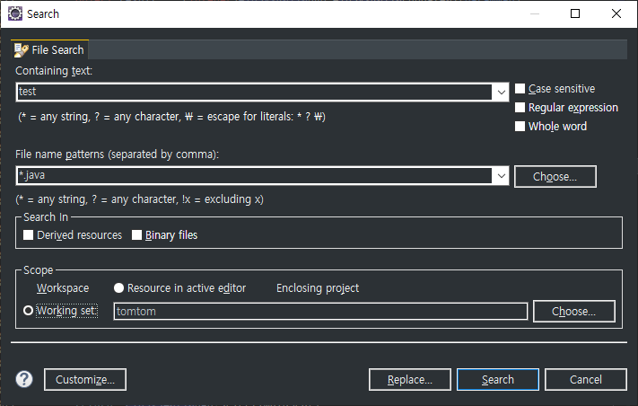Image resolution: width=638 pixels, height=406 pixels.
Task: Close the Search dialog window
Action: [x=616, y=13]
